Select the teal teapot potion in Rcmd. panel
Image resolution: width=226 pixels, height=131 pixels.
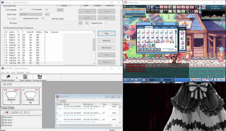[x=182, y=47]
